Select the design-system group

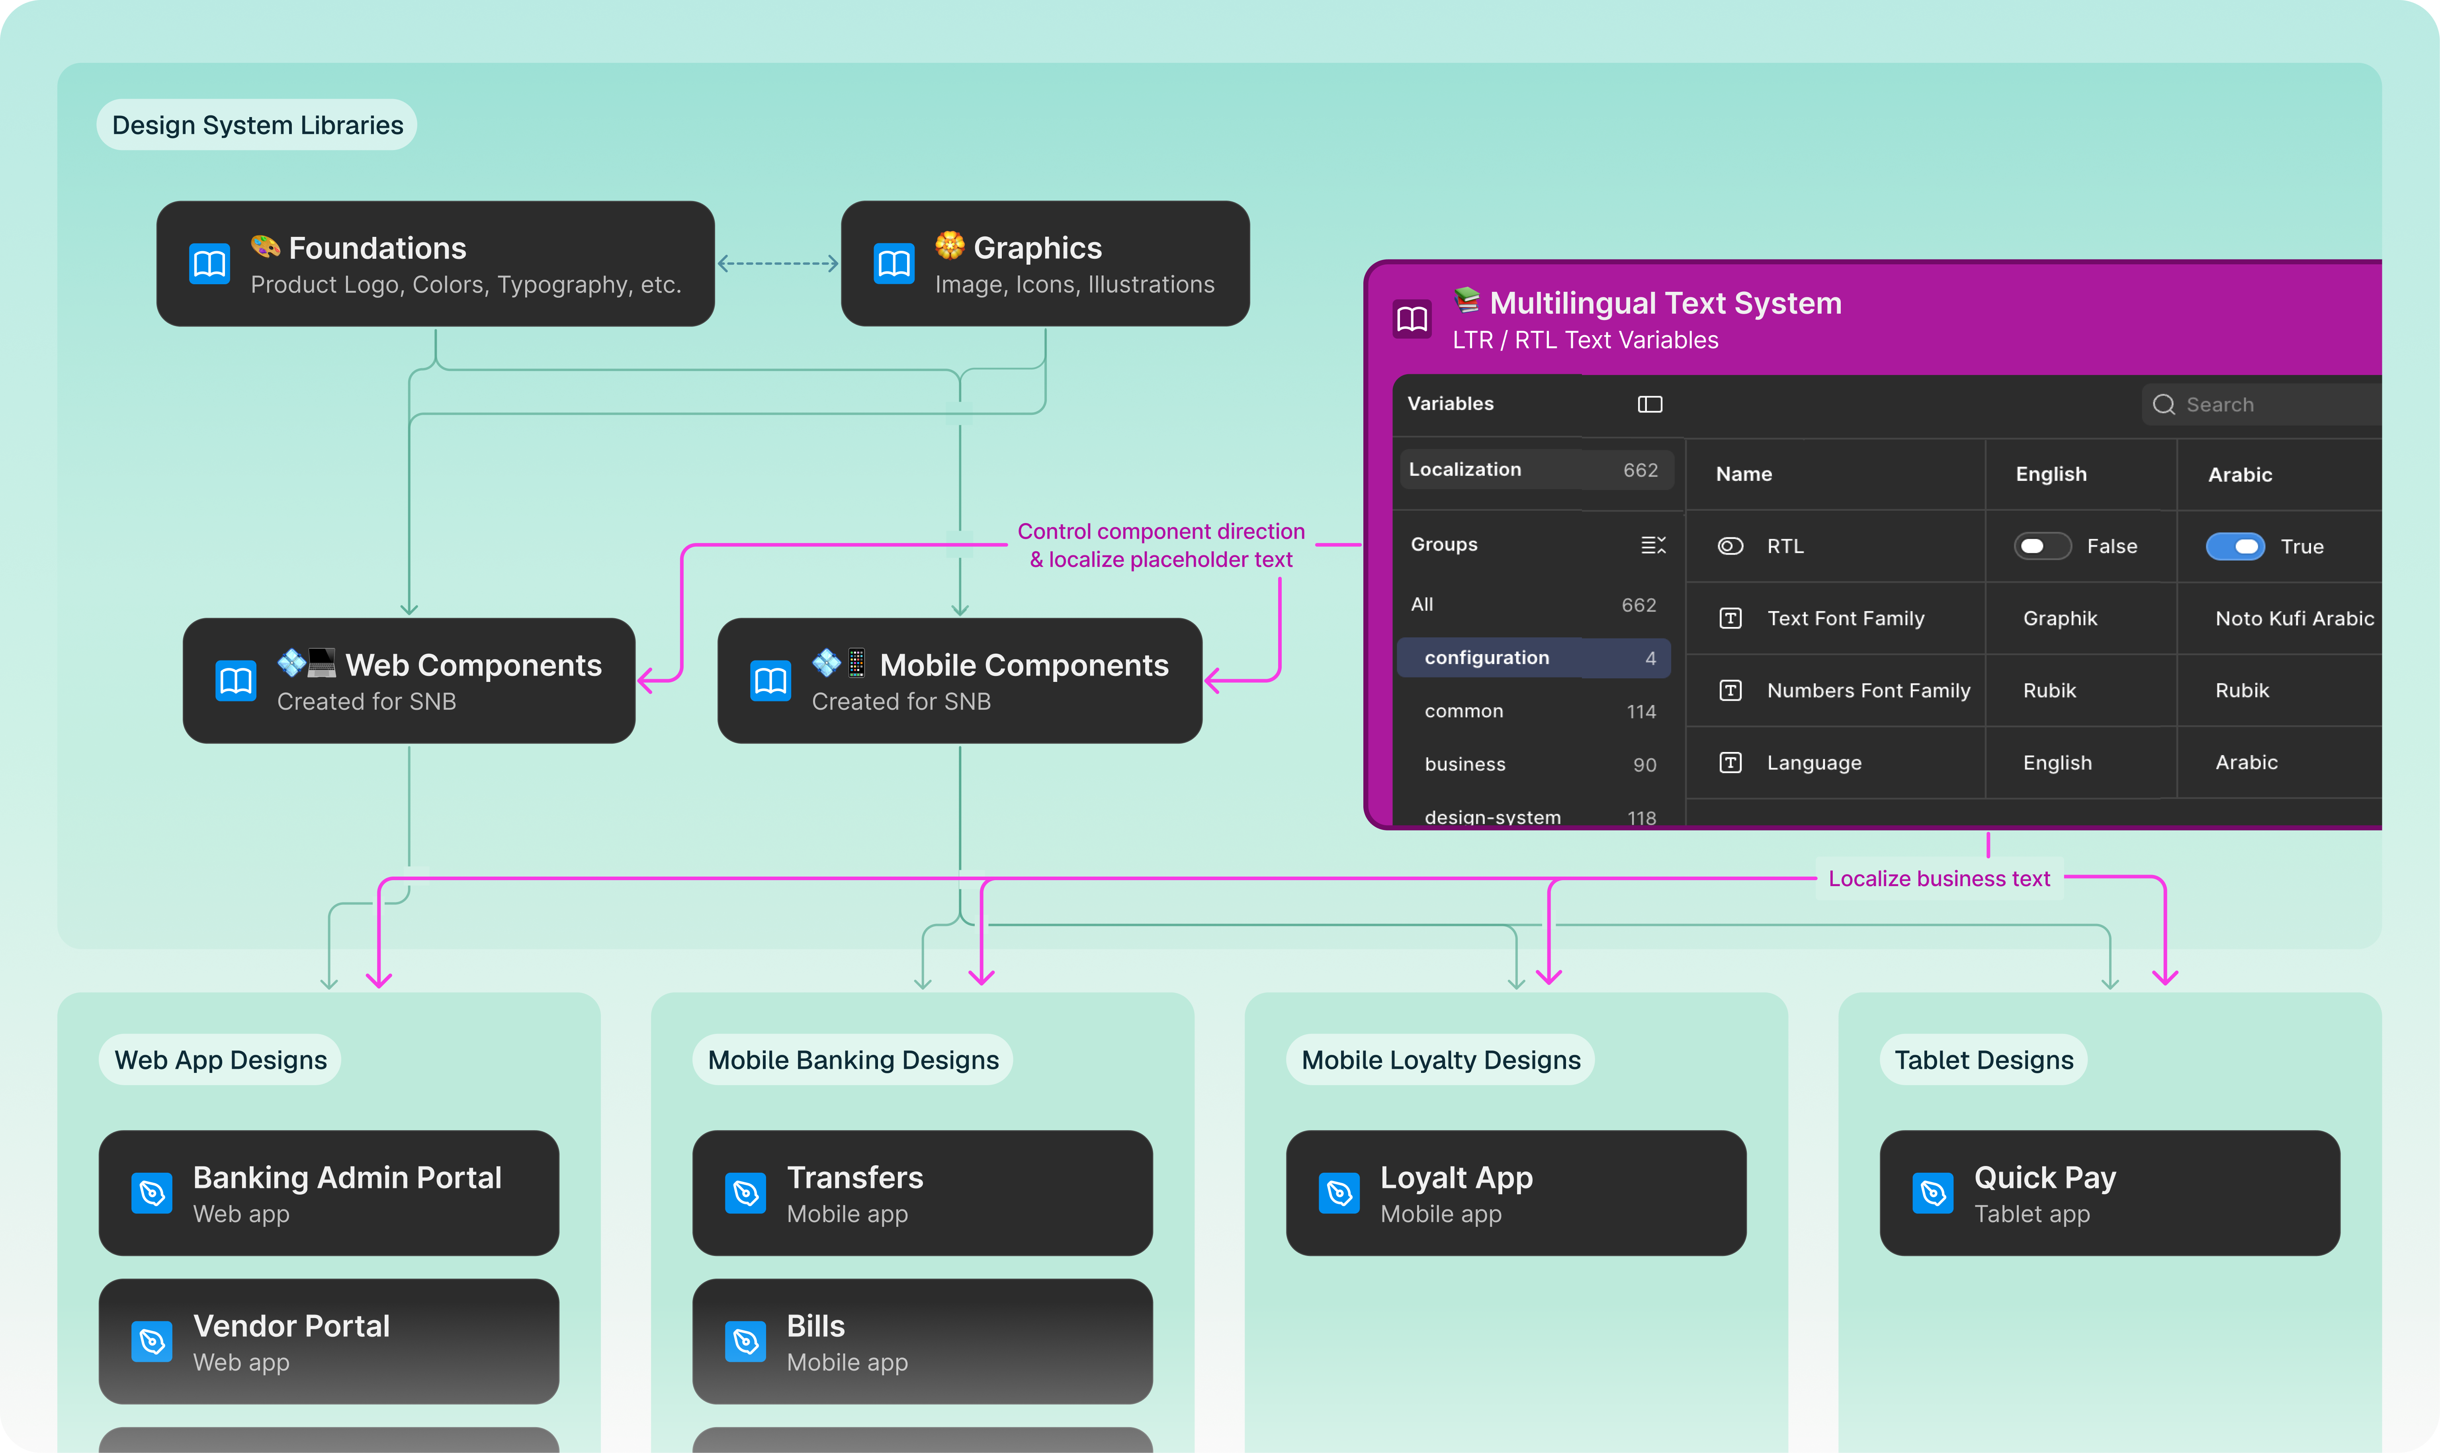tap(1533, 816)
